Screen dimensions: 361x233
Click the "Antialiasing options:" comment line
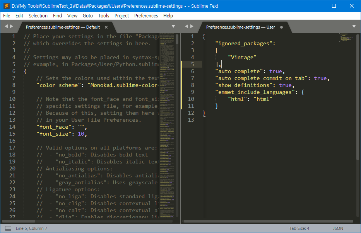click(x=74, y=168)
